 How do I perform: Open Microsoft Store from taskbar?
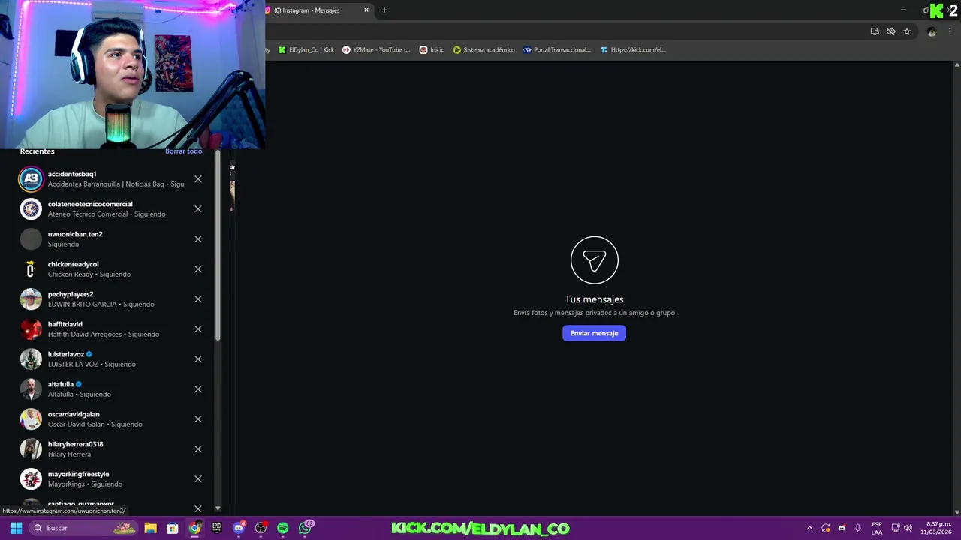tap(172, 528)
